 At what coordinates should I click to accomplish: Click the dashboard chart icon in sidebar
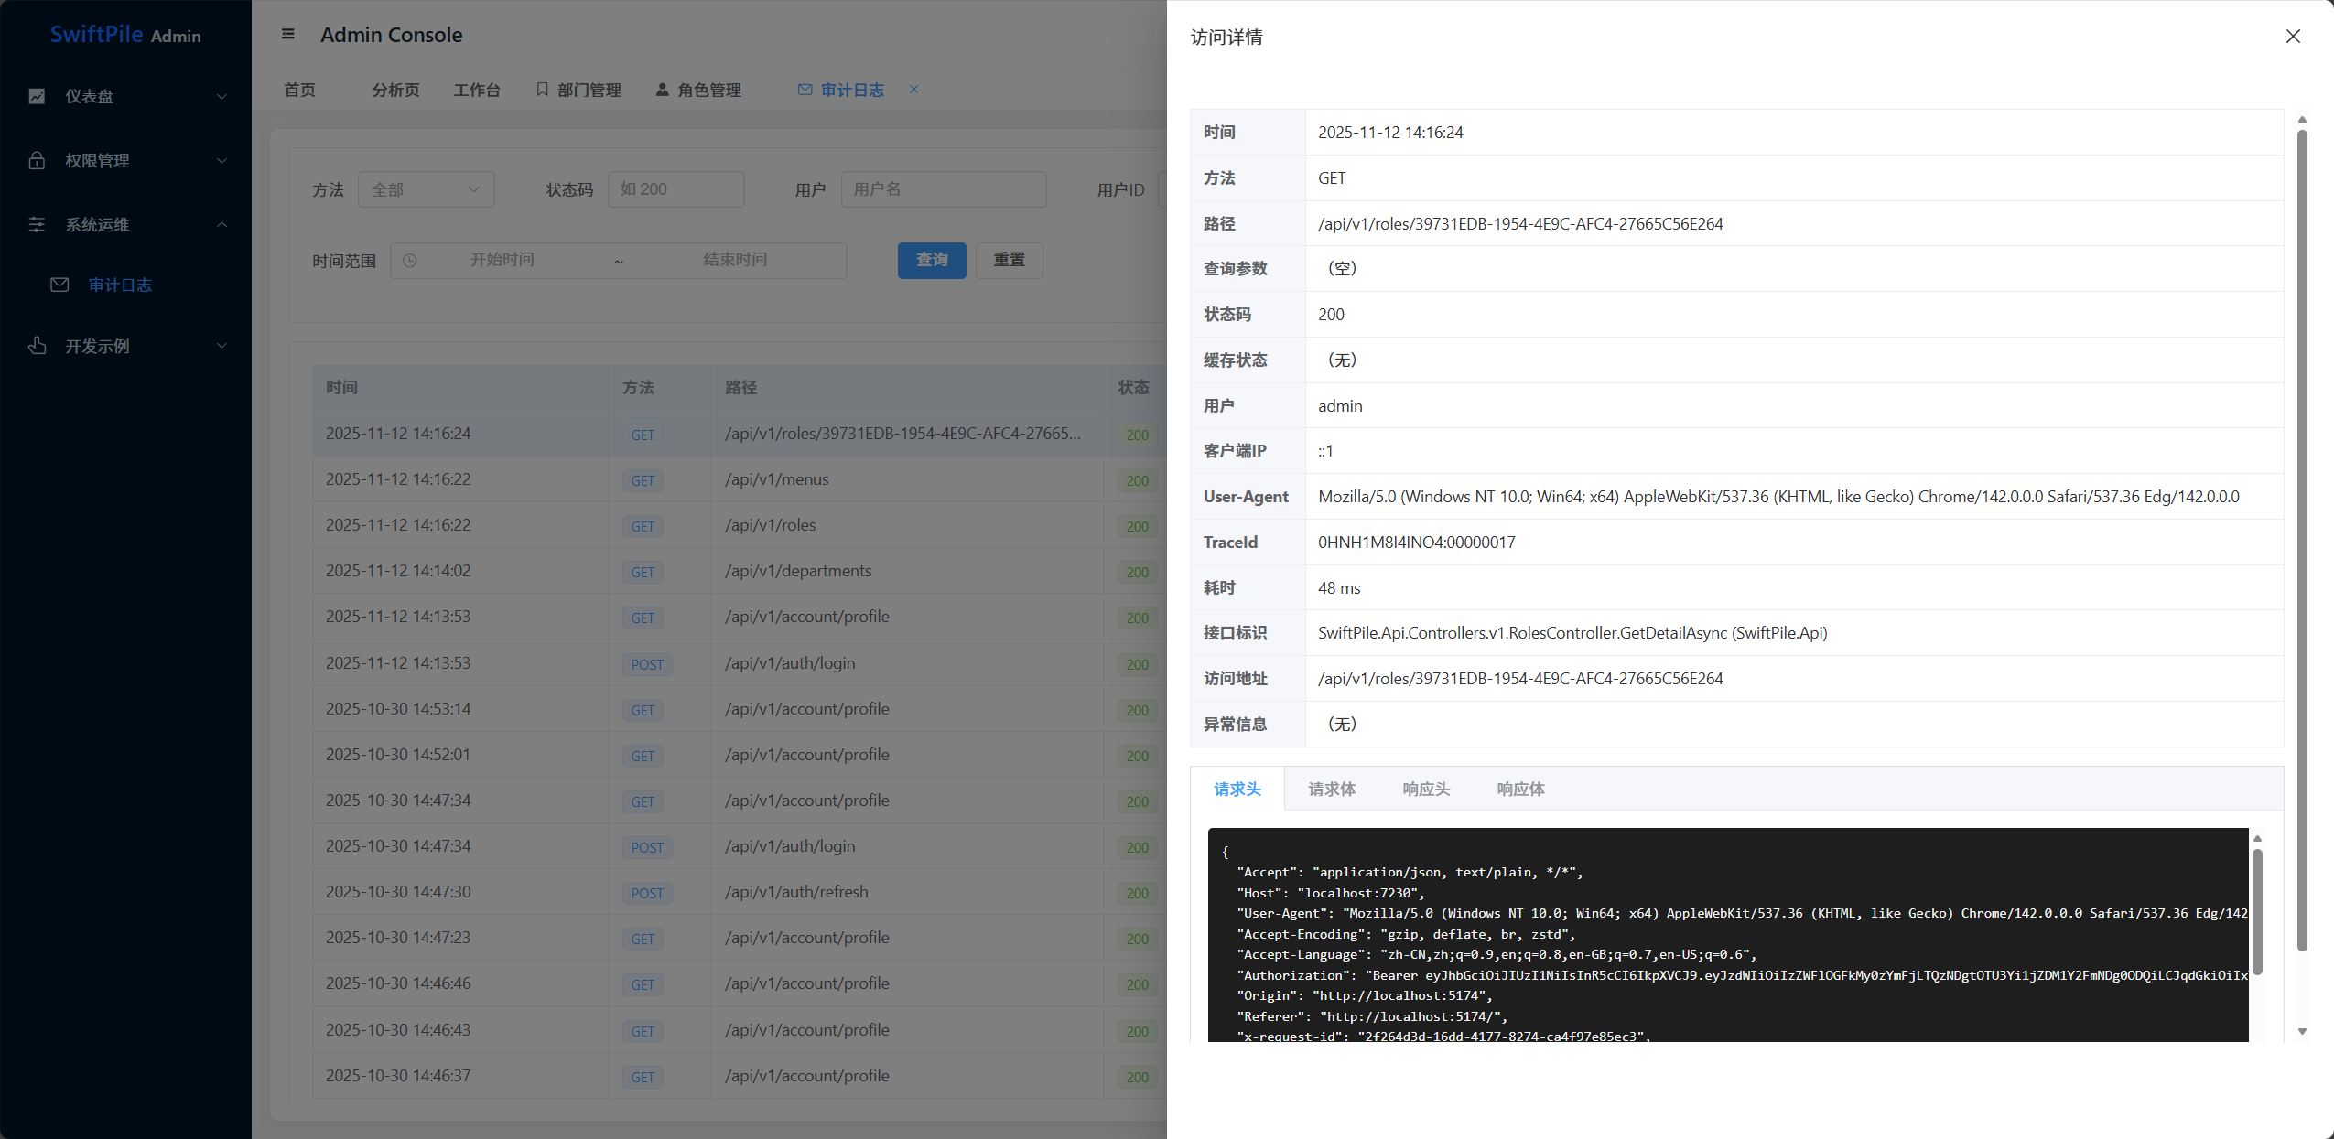click(37, 96)
